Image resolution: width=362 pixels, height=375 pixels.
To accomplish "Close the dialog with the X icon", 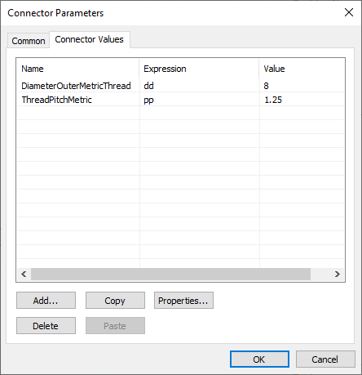I will [349, 12].
